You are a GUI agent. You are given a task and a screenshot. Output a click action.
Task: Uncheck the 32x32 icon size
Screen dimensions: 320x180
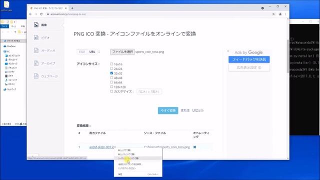(111, 73)
